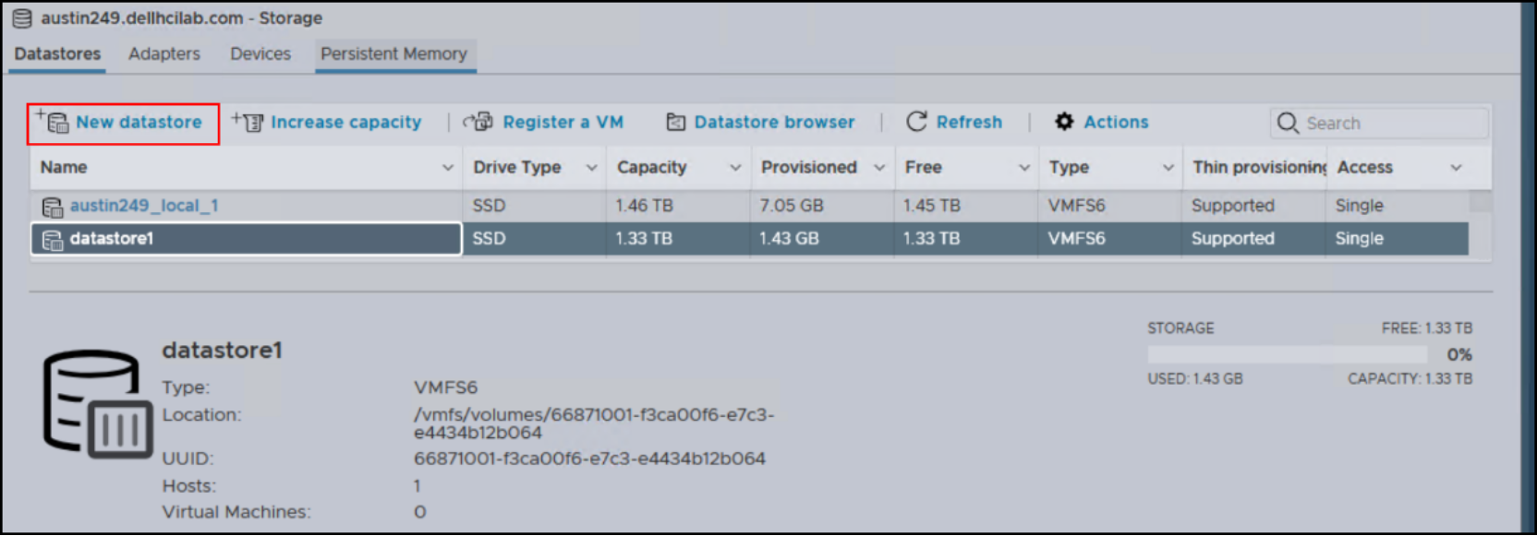Click the datastore1 row icon
Image resolution: width=1537 pixels, height=536 pixels.
53,240
